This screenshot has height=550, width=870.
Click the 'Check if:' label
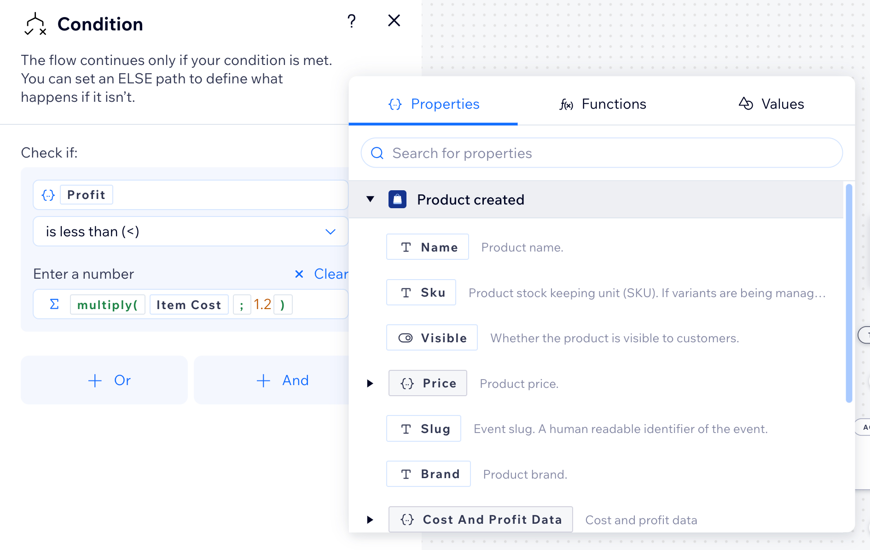pos(49,152)
